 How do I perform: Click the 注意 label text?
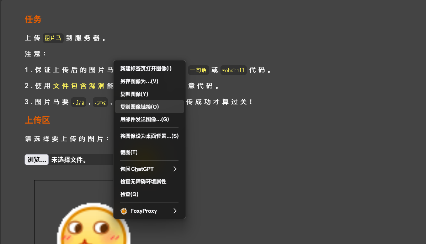point(36,54)
